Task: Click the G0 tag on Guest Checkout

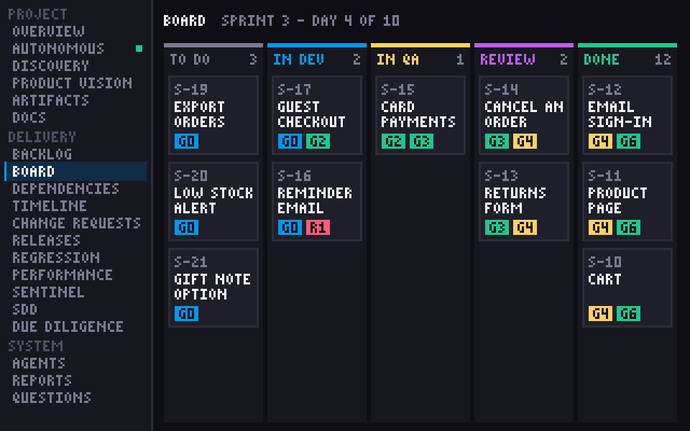Action: point(290,142)
